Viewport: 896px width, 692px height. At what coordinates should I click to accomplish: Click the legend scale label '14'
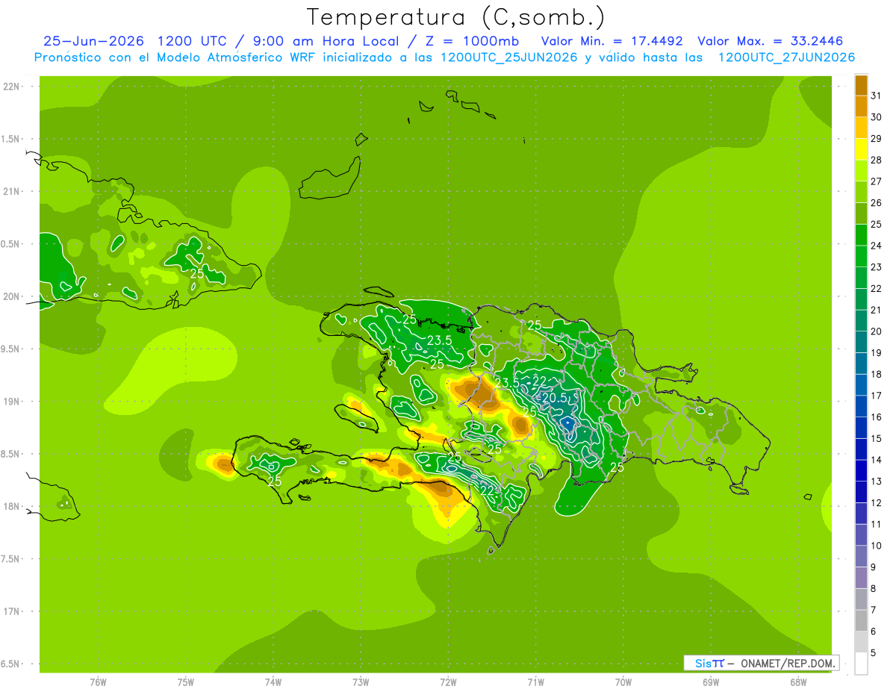[x=877, y=460]
